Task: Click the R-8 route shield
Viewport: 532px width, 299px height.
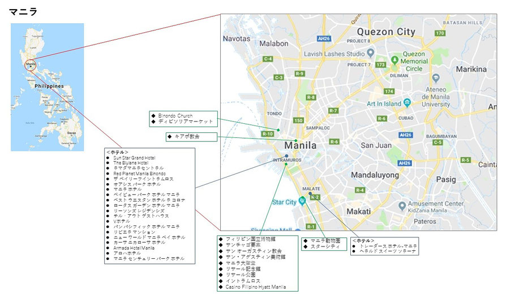Action: point(311,97)
